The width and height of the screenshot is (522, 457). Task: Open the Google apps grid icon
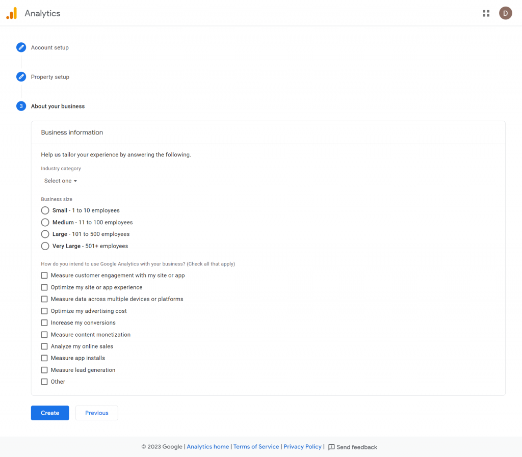(x=486, y=13)
